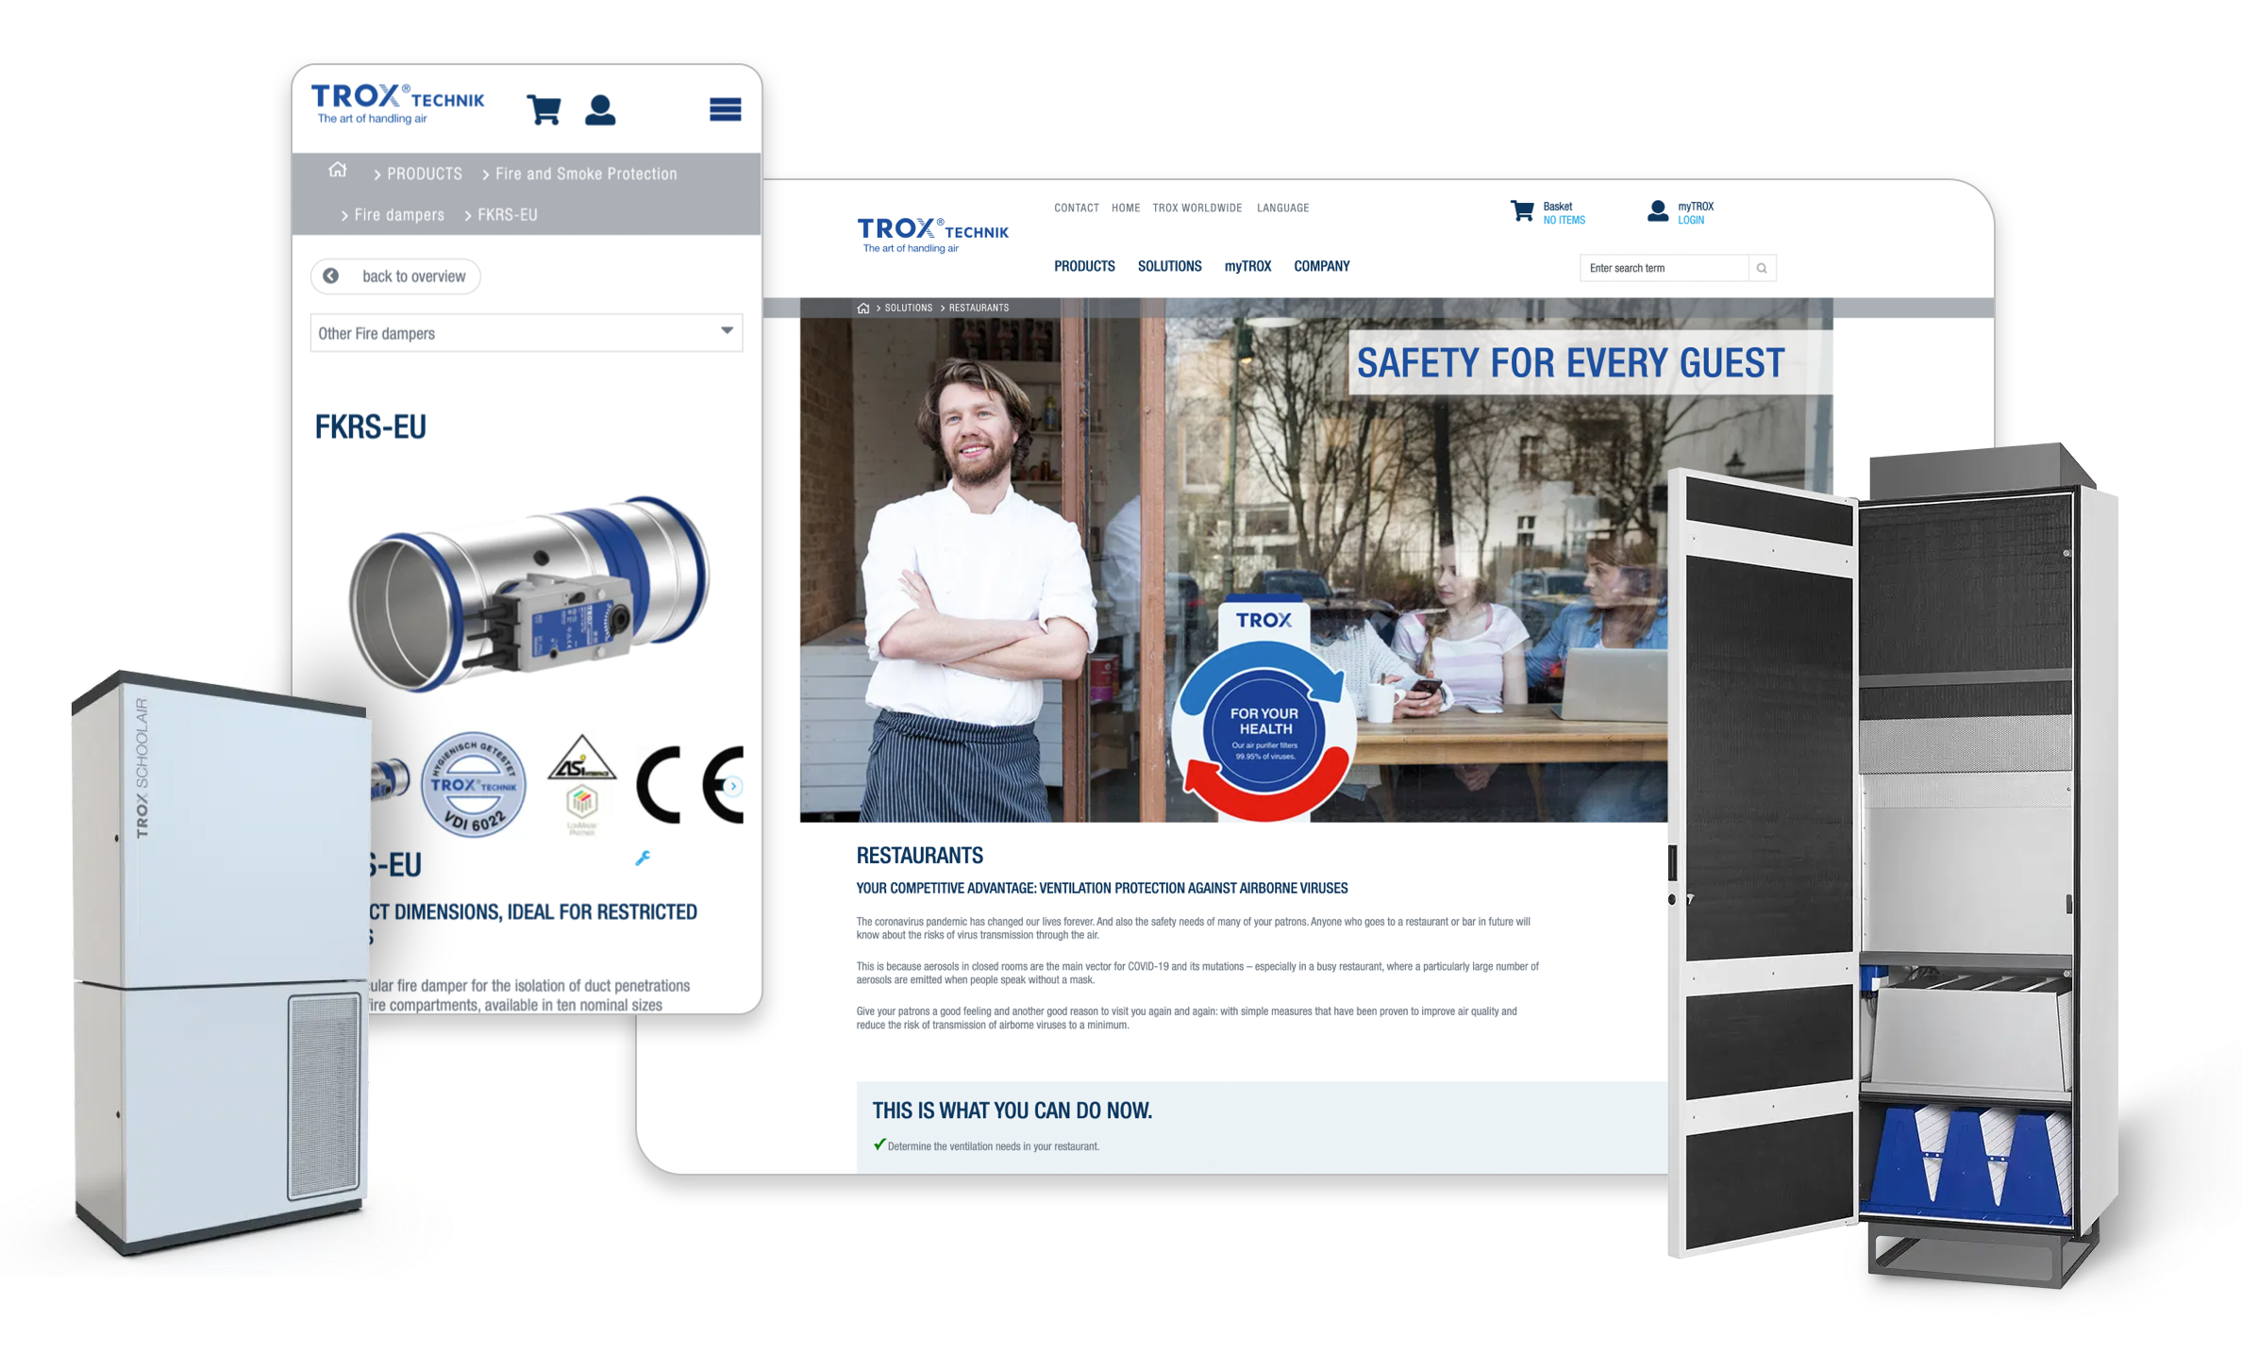Open 'Fire dampers' in the breadcrumb
Viewport: 2242px width, 1353px height.
pos(399,215)
